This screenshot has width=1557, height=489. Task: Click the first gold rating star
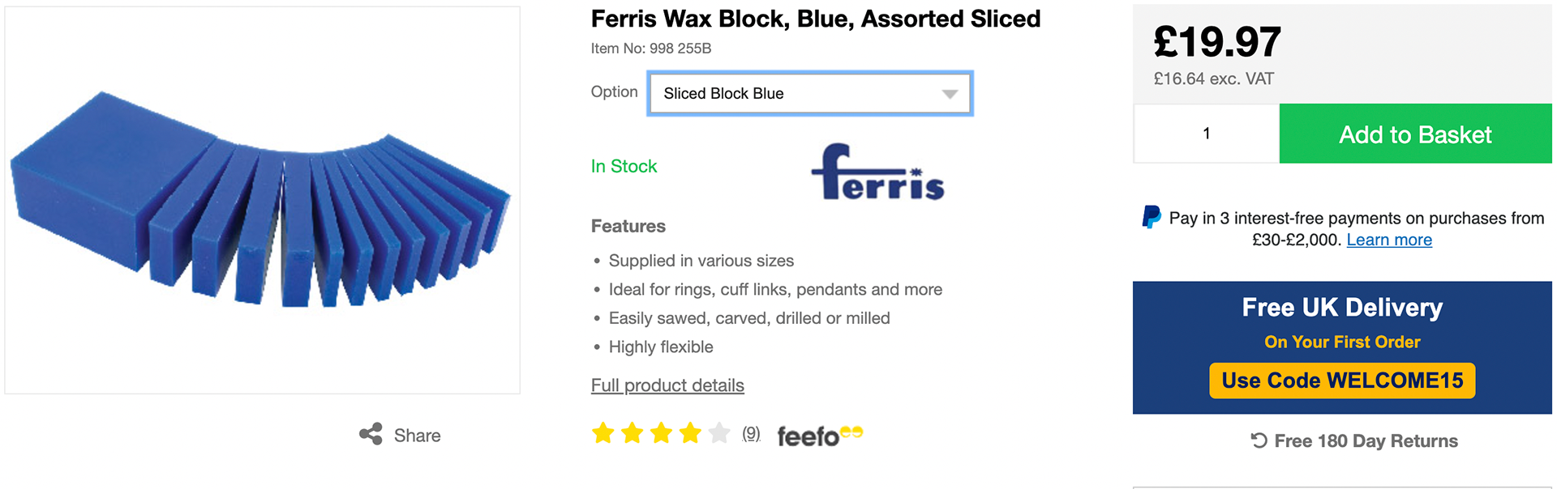point(603,434)
